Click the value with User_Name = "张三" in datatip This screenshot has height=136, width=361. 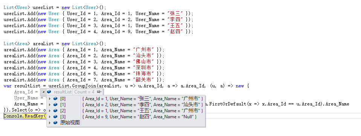tap(142, 99)
